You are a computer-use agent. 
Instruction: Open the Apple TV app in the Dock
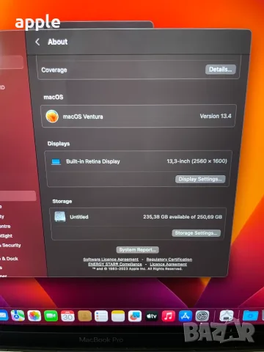[152, 316]
